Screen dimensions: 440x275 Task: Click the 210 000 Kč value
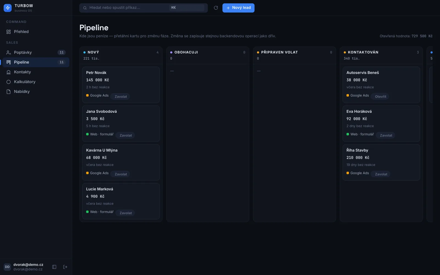pyautogui.click(x=358, y=158)
